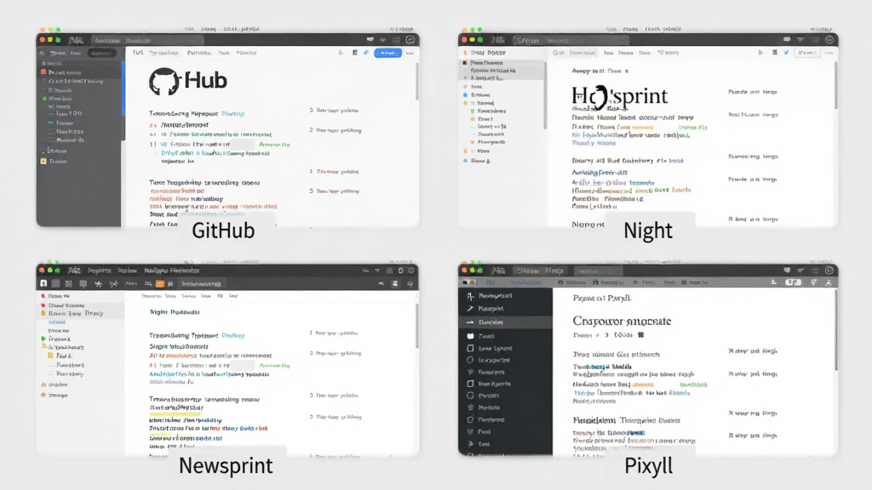The height and width of the screenshot is (490, 872).
Task: Click the "Pixyll" theme caption
Action: point(648,465)
